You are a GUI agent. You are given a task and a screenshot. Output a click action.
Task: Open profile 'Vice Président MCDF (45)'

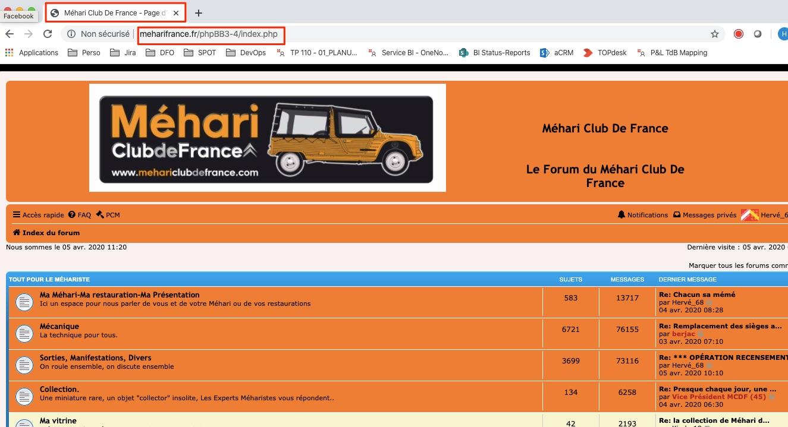(x=719, y=397)
